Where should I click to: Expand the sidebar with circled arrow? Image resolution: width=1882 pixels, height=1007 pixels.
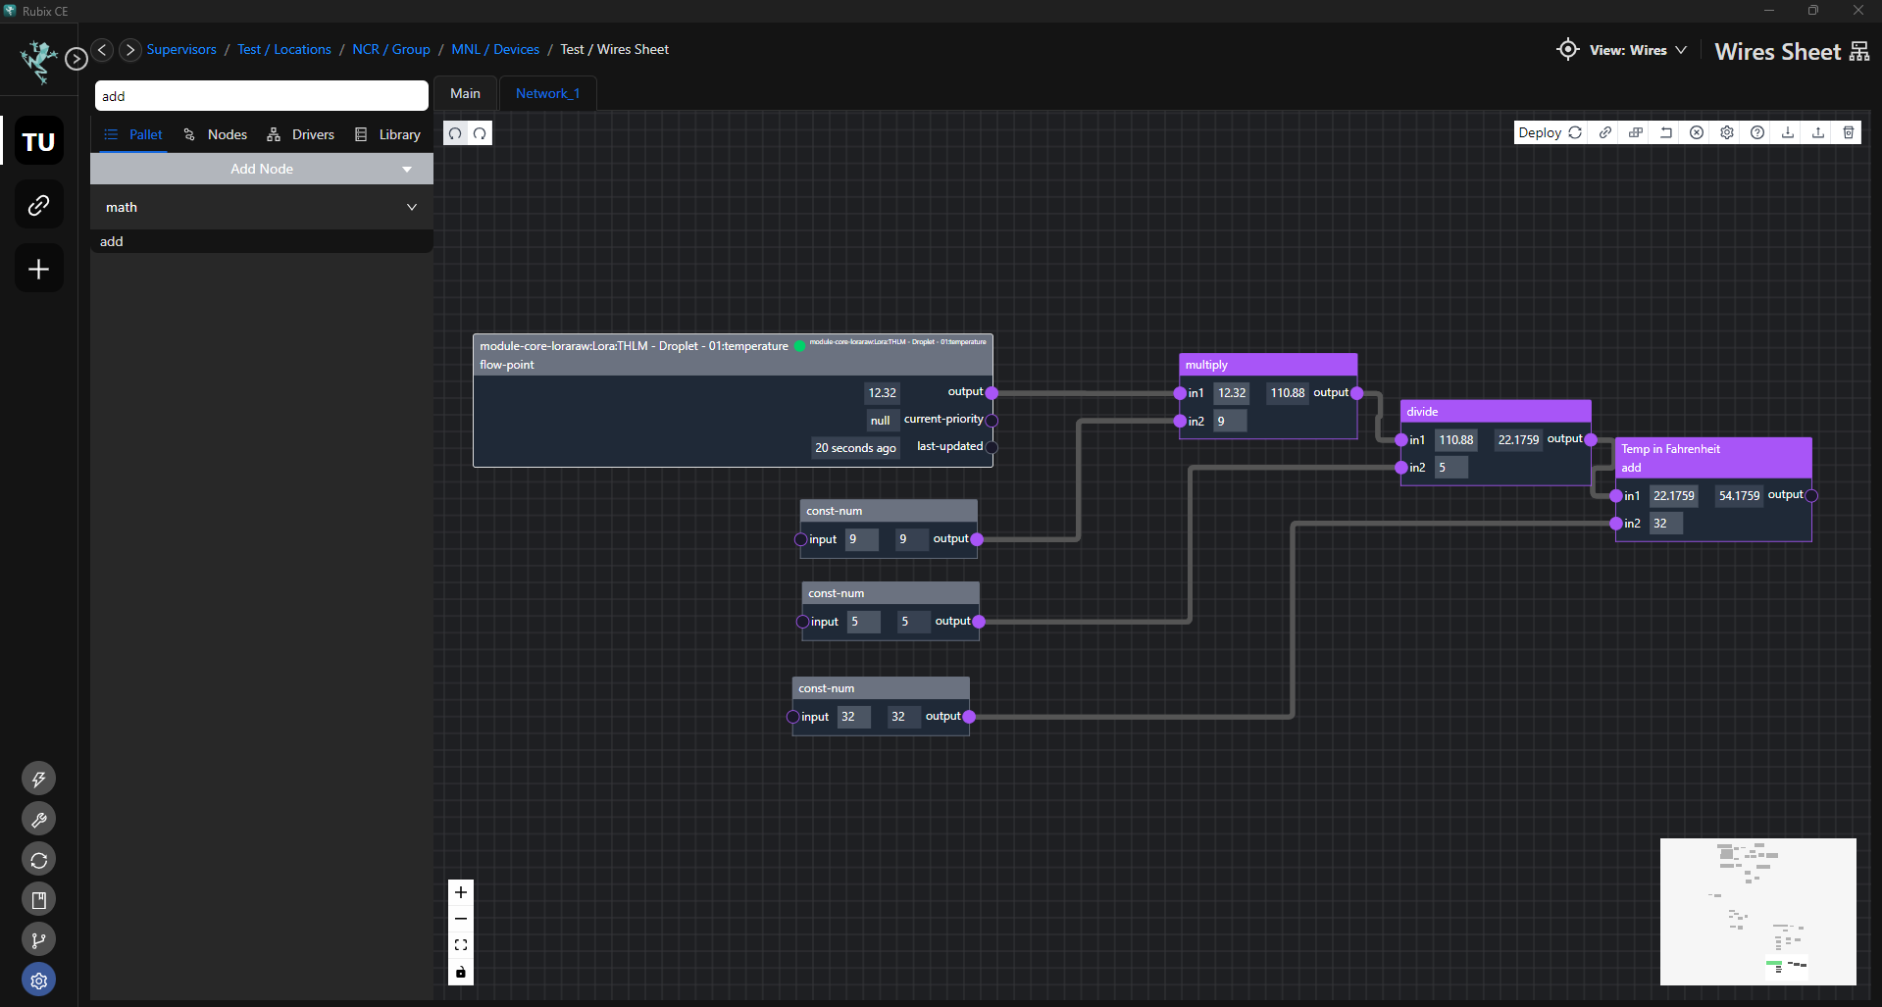click(x=76, y=60)
